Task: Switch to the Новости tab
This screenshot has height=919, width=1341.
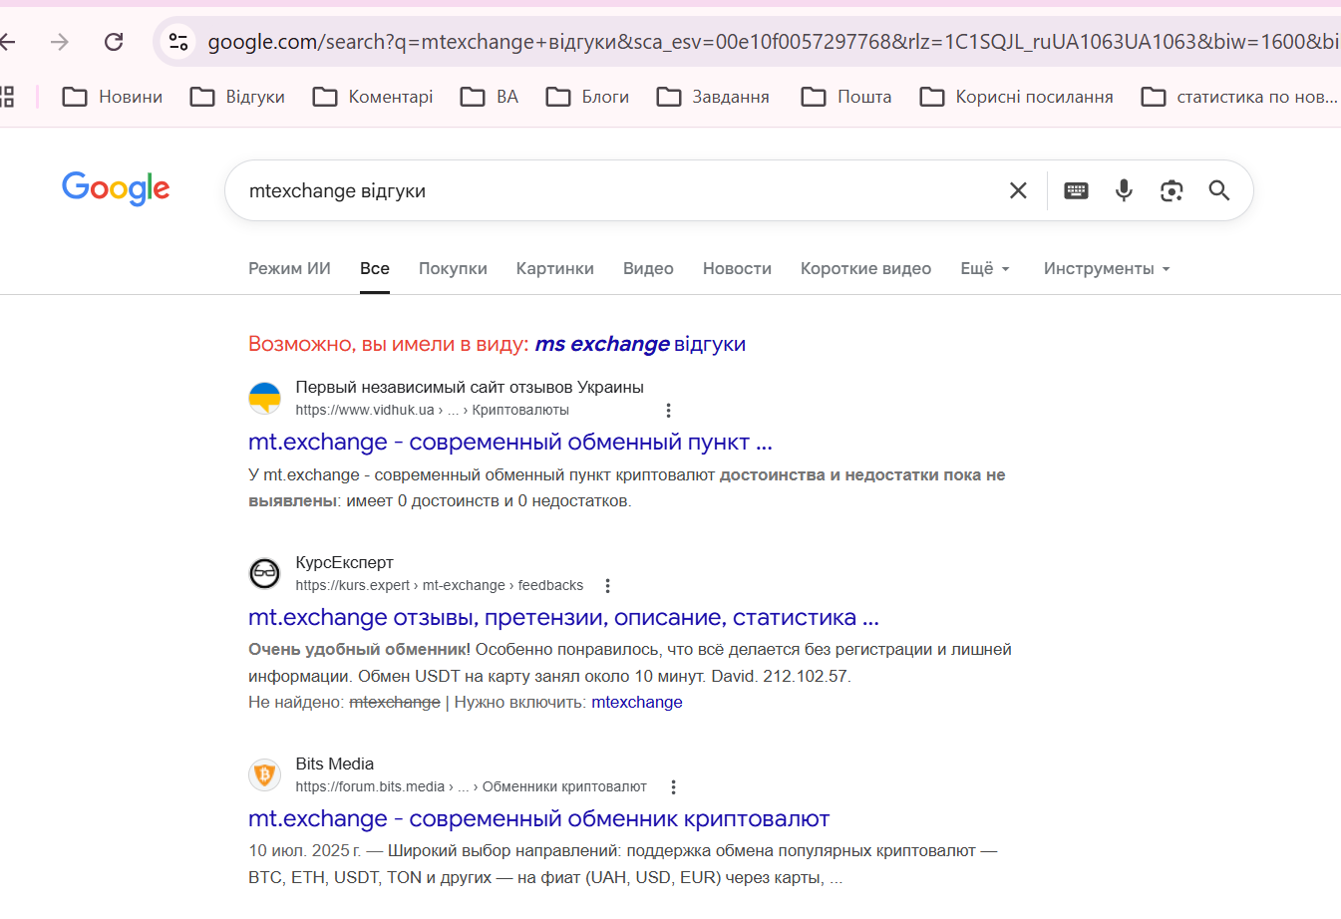Action: pyautogui.click(x=737, y=268)
